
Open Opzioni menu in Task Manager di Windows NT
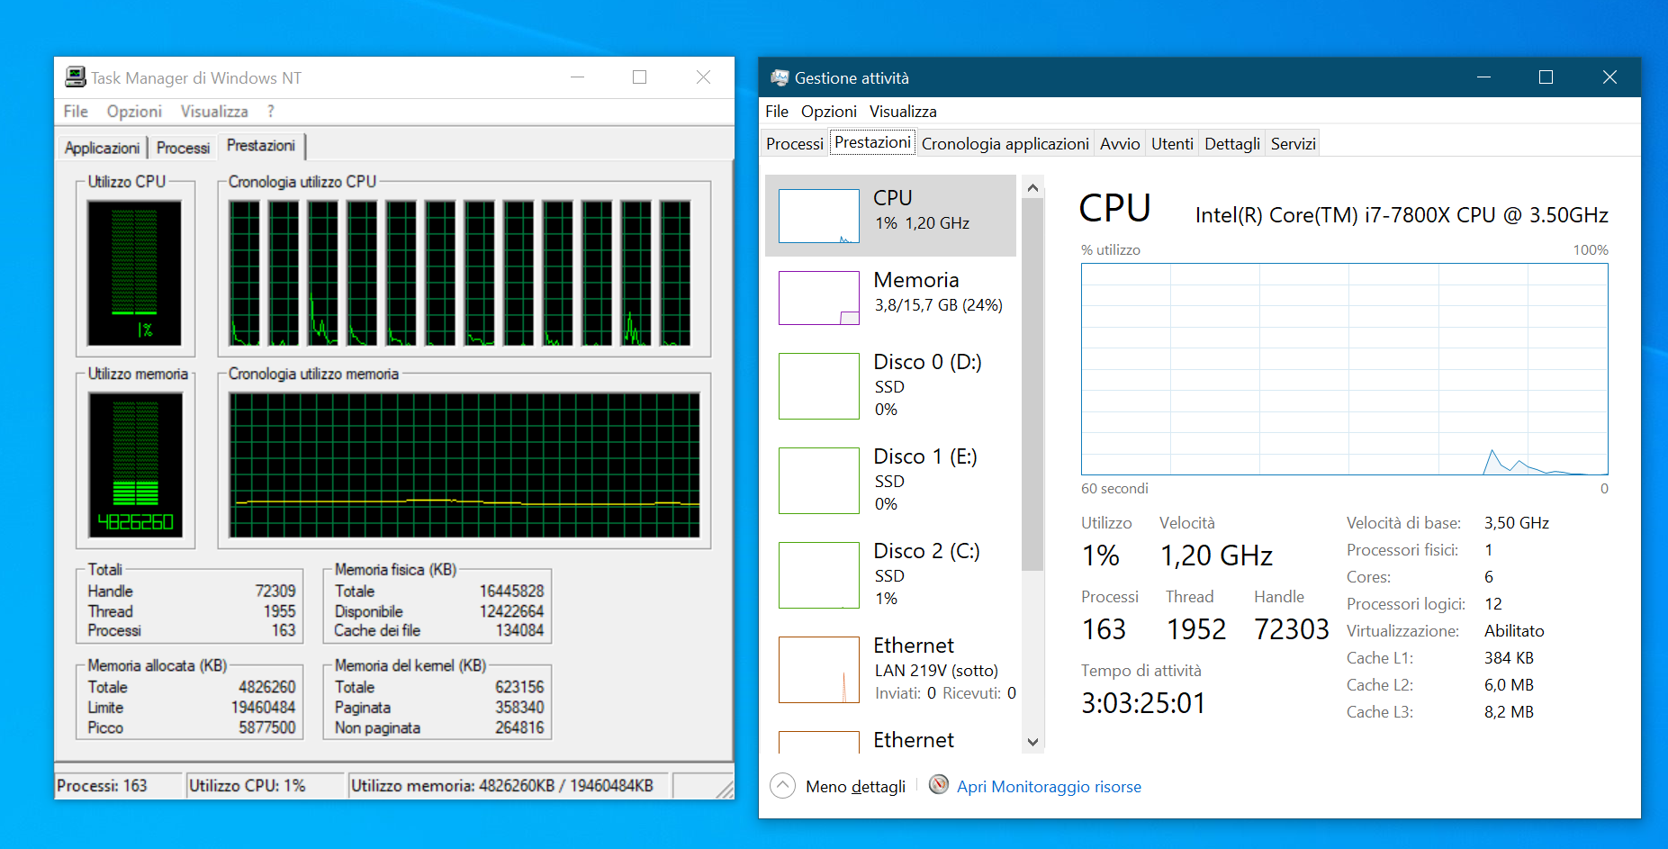click(x=134, y=112)
